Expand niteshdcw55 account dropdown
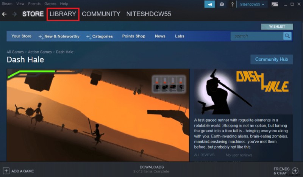This screenshot has width=303, height=177. click(252, 4)
